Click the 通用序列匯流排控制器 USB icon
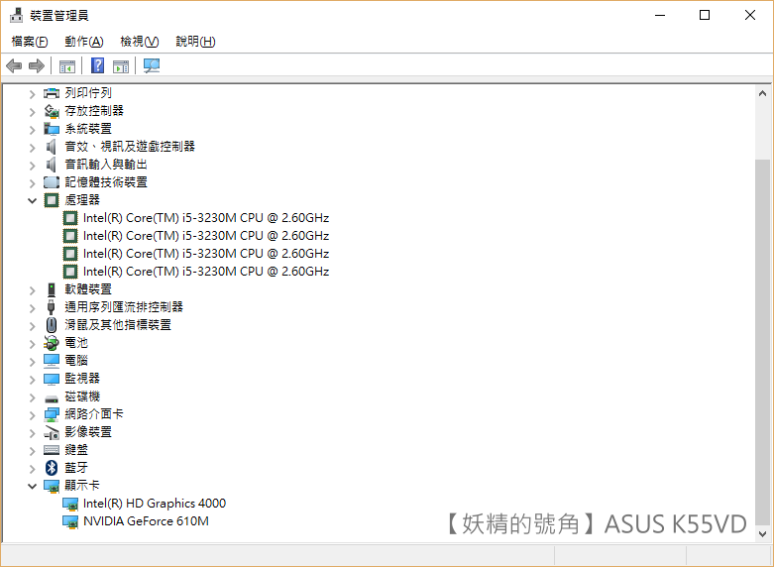This screenshot has width=774, height=567. pos(52,307)
